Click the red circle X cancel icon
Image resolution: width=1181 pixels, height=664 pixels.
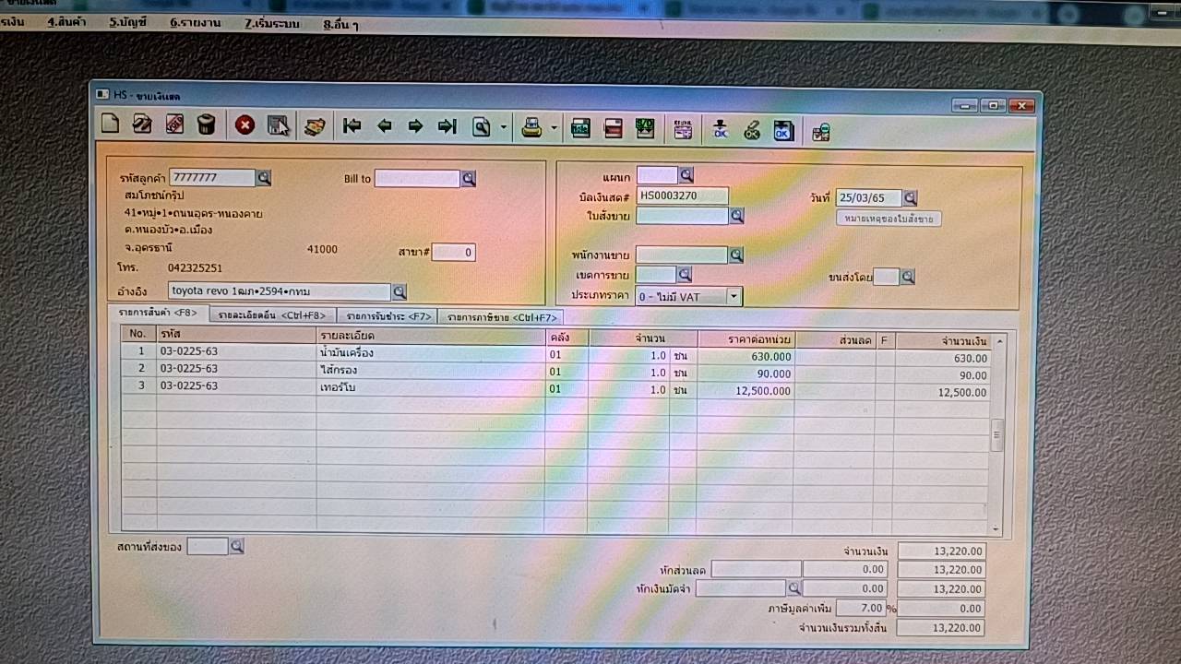coord(245,125)
